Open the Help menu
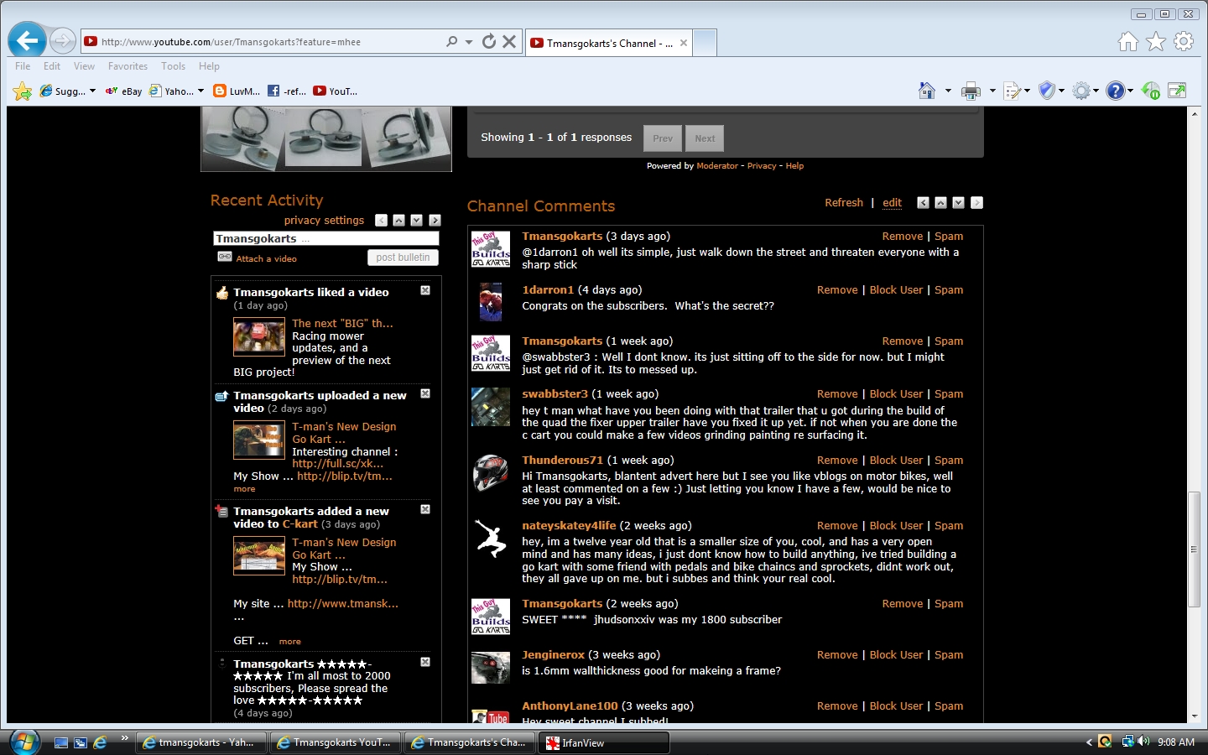 click(x=209, y=66)
